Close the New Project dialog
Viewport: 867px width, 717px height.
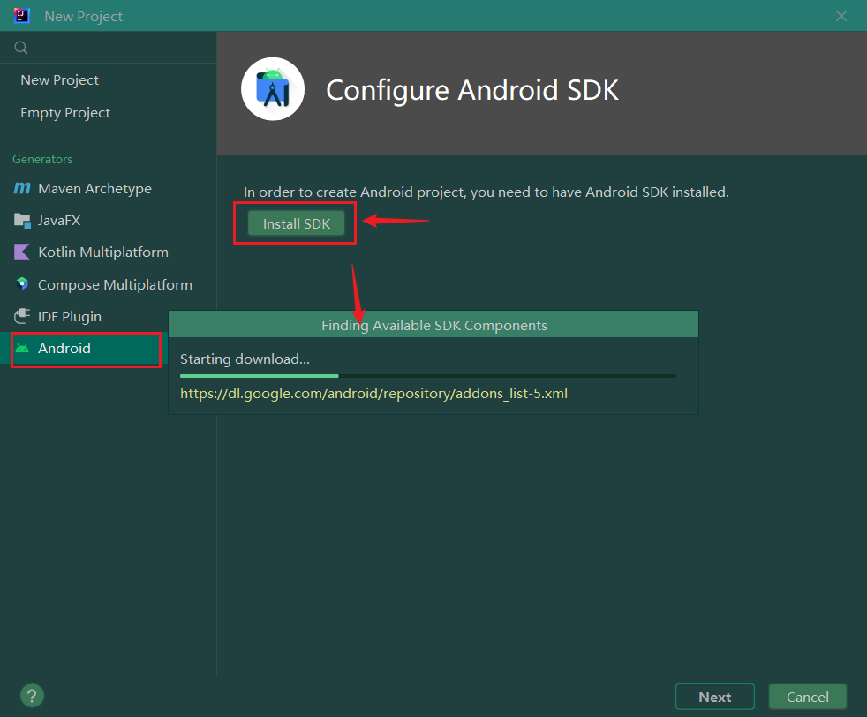(x=841, y=16)
